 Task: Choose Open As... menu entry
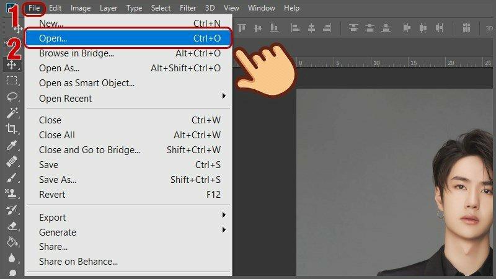[128, 68]
